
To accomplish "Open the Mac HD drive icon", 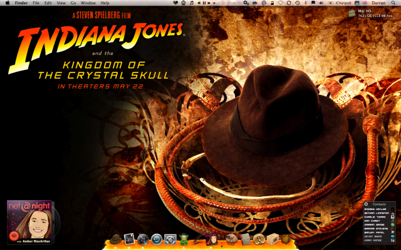I will [352, 13].
